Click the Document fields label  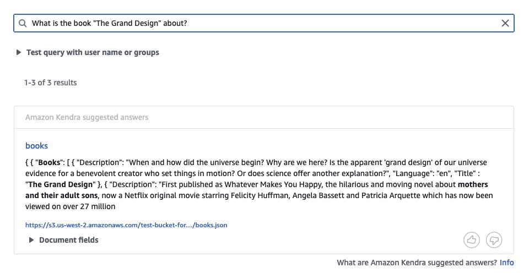pyautogui.click(x=69, y=240)
